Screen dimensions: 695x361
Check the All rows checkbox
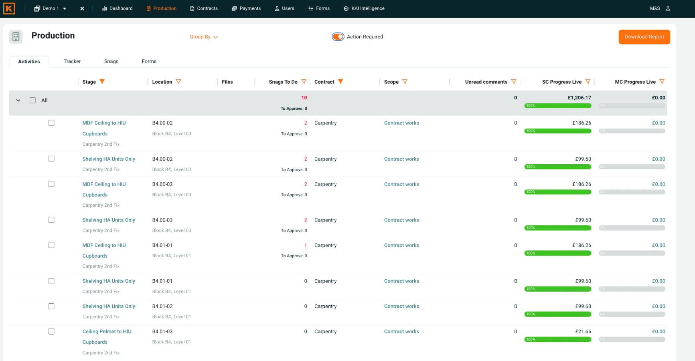click(x=33, y=101)
